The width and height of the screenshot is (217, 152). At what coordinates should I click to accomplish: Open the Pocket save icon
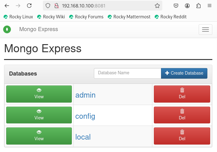click(x=176, y=6)
